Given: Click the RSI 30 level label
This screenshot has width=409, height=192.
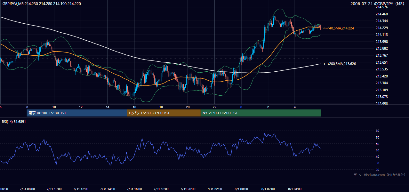Looking at the screenshot, I should (x=377, y=163).
